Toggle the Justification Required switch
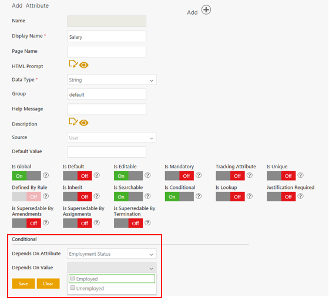Image resolution: width=329 pixels, height=301 pixels. (281, 197)
